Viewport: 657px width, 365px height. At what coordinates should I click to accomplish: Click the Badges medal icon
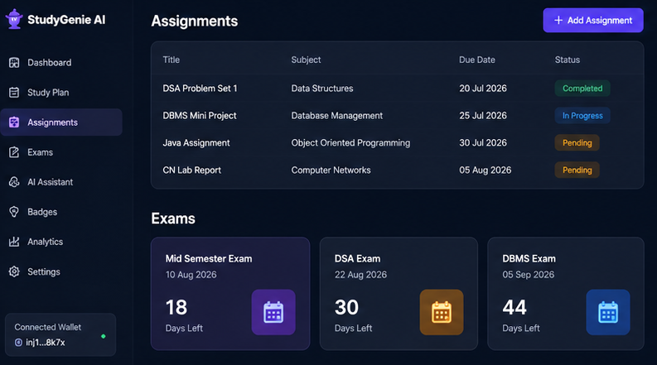point(14,212)
